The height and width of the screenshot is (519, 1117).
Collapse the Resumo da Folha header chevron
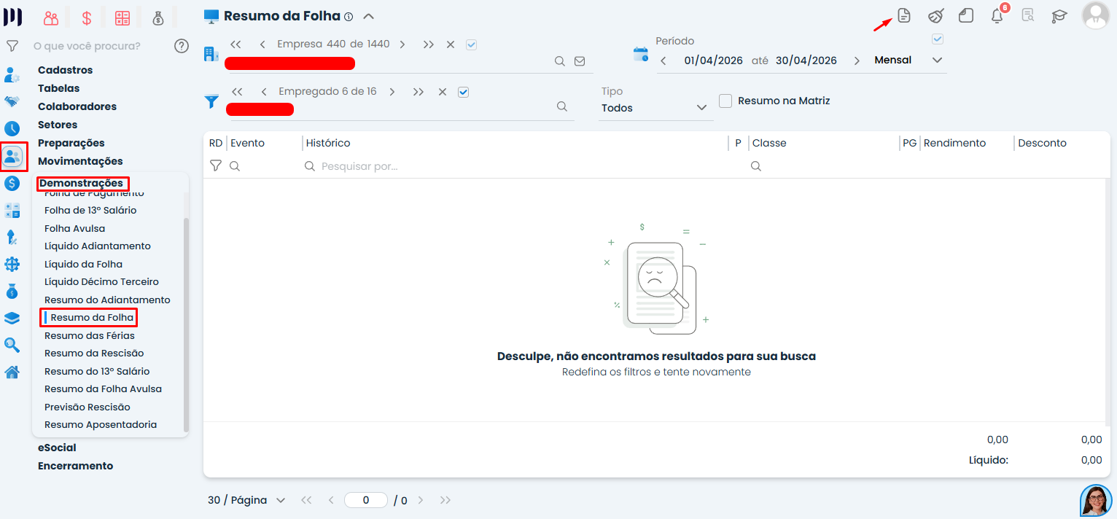tap(368, 16)
